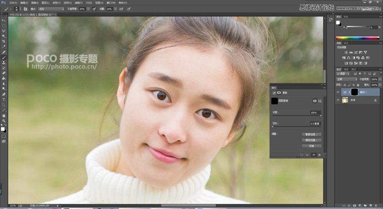The image size is (383, 209).
Task: Open the File menu
Action: coord(13,2)
